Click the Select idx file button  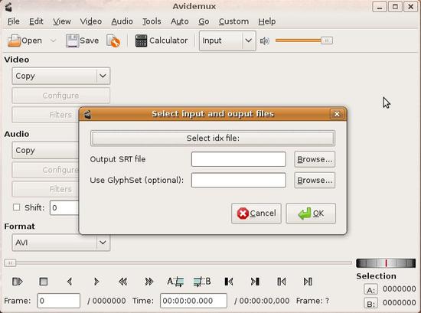[213, 139]
